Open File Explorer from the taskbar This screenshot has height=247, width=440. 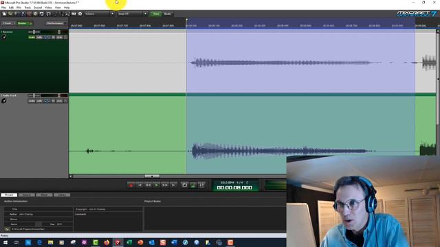[x=50, y=242]
